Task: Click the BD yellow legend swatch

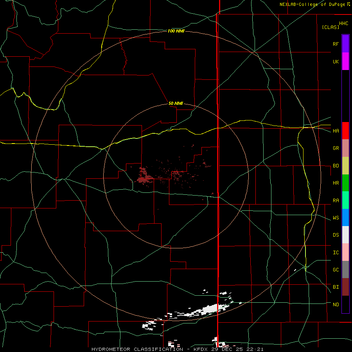Action: coord(345,166)
